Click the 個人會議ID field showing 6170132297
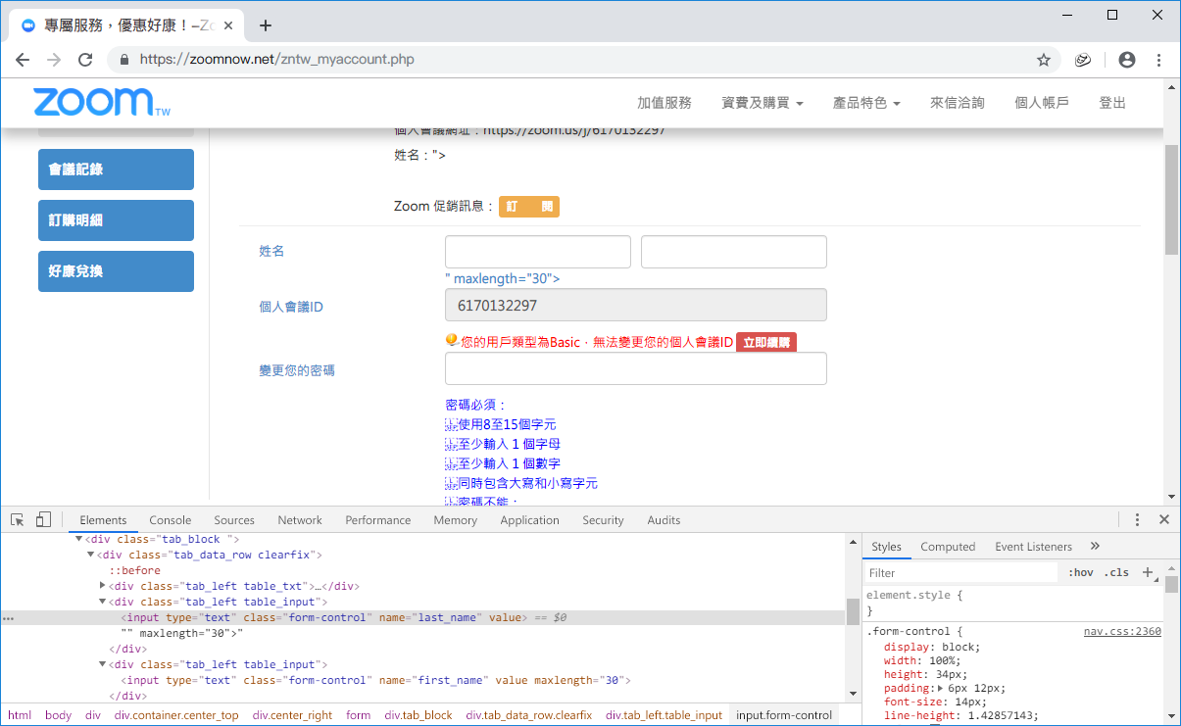Image resolution: width=1181 pixels, height=726 pixels. coord(636,305)
